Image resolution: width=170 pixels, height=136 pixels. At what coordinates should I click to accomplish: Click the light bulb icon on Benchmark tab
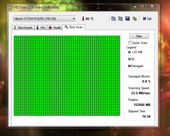15,27
